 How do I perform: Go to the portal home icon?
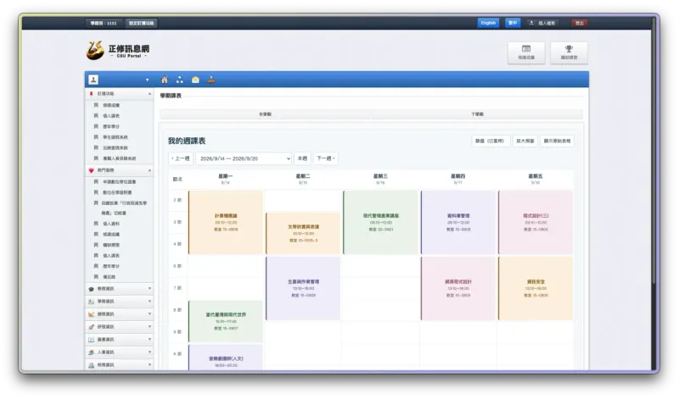coord(165,80)
